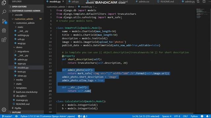Select the Python language mode

194,116
